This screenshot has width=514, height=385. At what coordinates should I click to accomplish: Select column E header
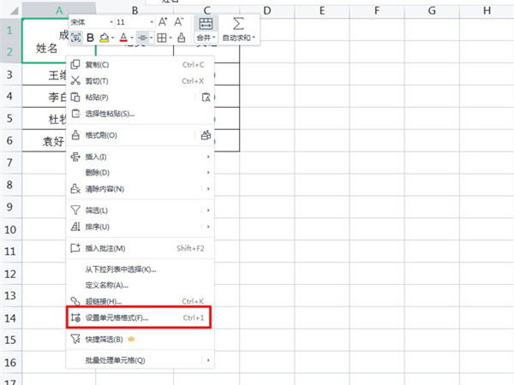[x=322, y=11]
